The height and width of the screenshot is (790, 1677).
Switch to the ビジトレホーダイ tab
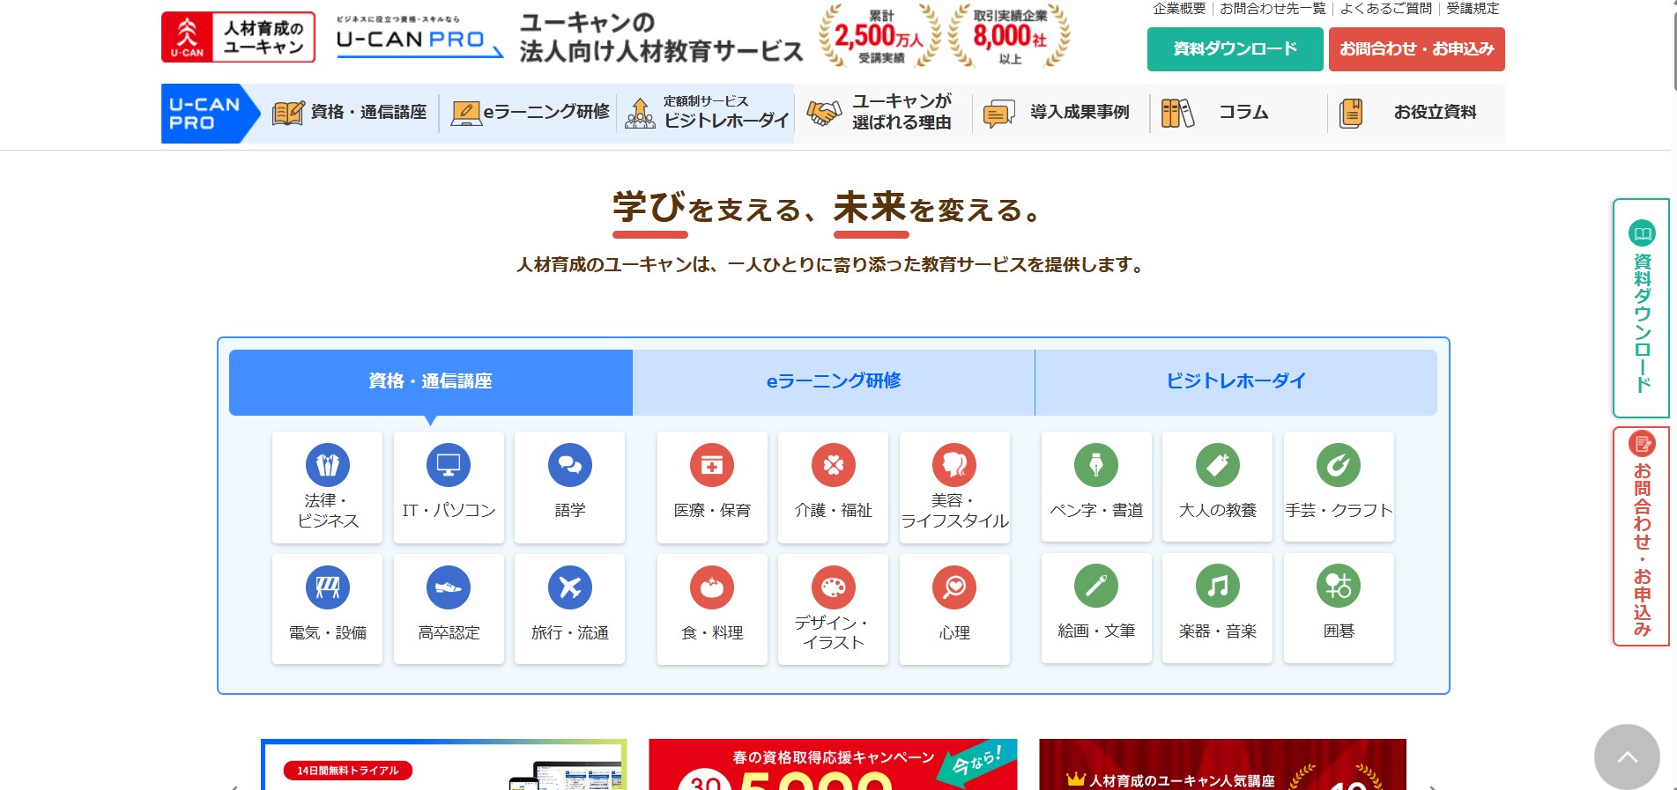1235,381
